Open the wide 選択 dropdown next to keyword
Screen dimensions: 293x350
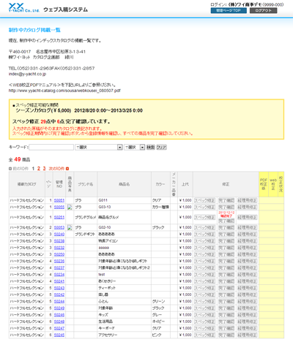pos(99,147)
